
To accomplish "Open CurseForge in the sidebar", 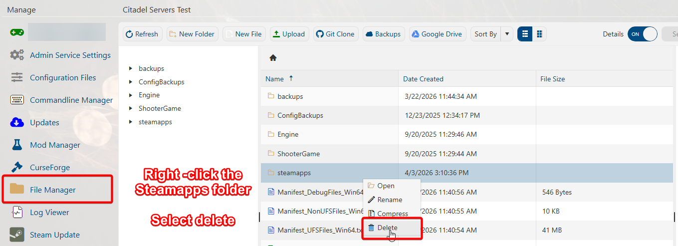I will (x=49, y=167).
